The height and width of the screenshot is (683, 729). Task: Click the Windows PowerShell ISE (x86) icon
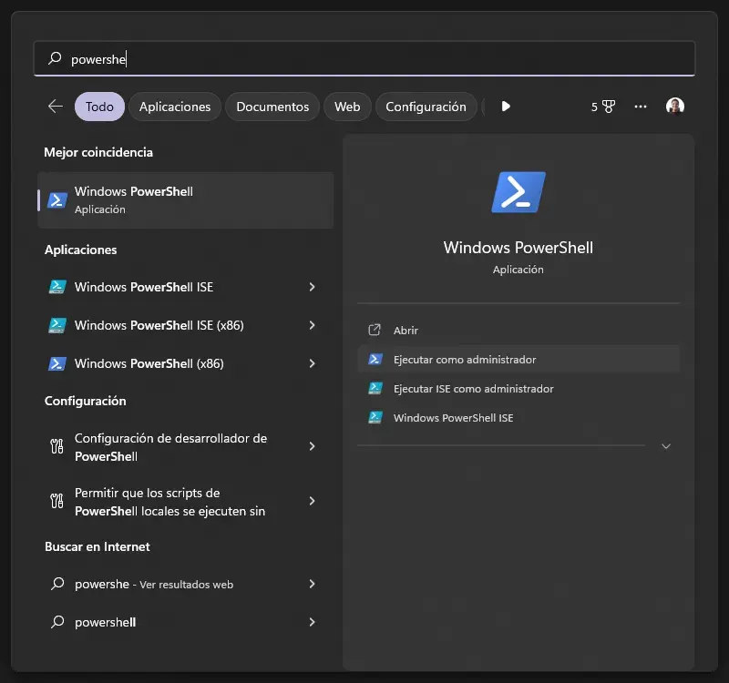point(57,325)
